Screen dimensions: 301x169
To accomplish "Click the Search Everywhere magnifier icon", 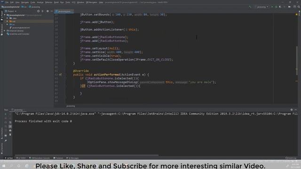I will 299,7.
